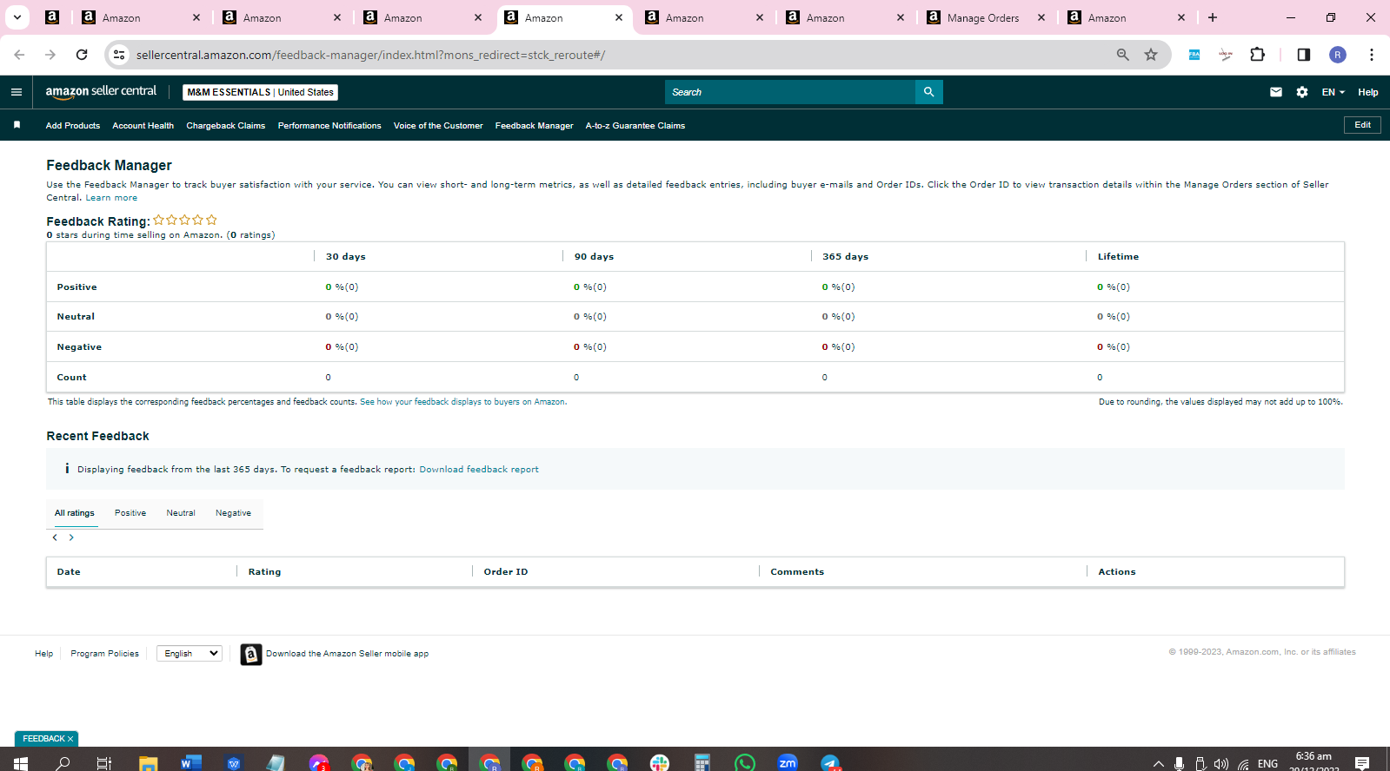Screen dimensions: 1390x771
Task: Open A-to-z Guarantee Claims
Action: (635, 126)
